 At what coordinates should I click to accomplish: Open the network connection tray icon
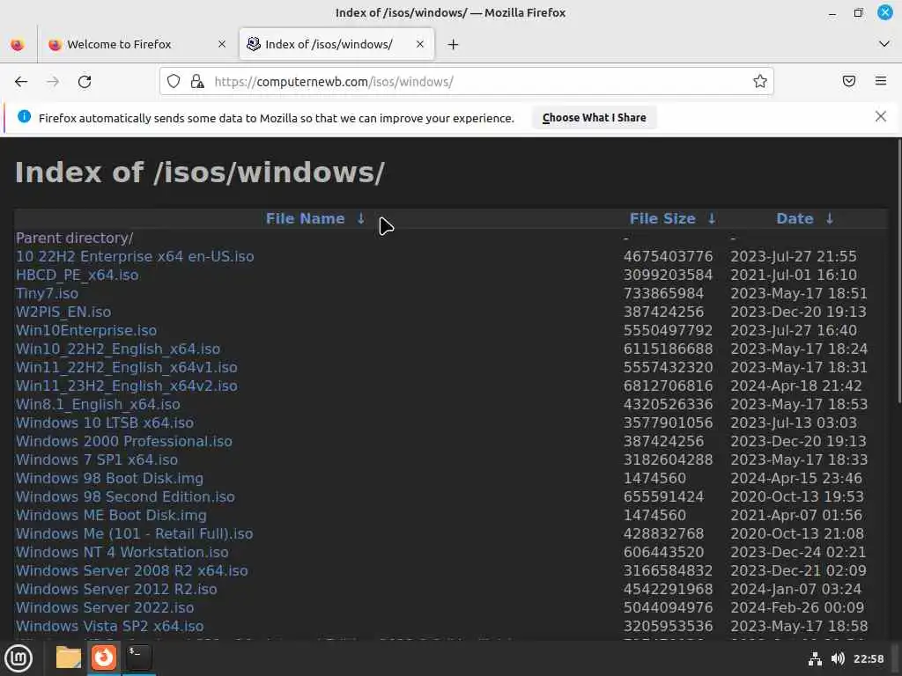click(815, 658)
